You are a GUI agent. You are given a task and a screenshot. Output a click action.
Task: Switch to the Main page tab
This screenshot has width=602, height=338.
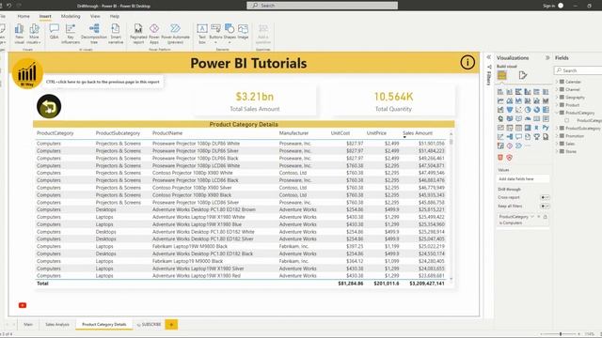(28, 324)
